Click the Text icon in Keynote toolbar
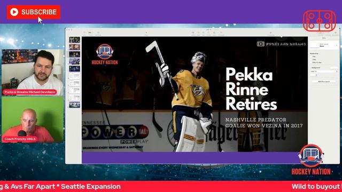Viewport: 342px width, 192px height. [203, 33]
